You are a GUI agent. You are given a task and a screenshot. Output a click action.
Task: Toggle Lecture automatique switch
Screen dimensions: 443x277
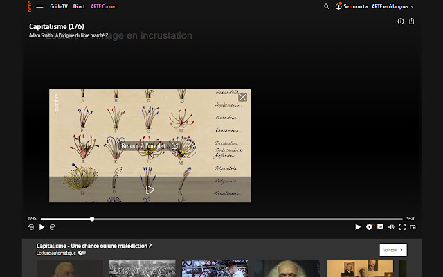(x=82, y=253)
